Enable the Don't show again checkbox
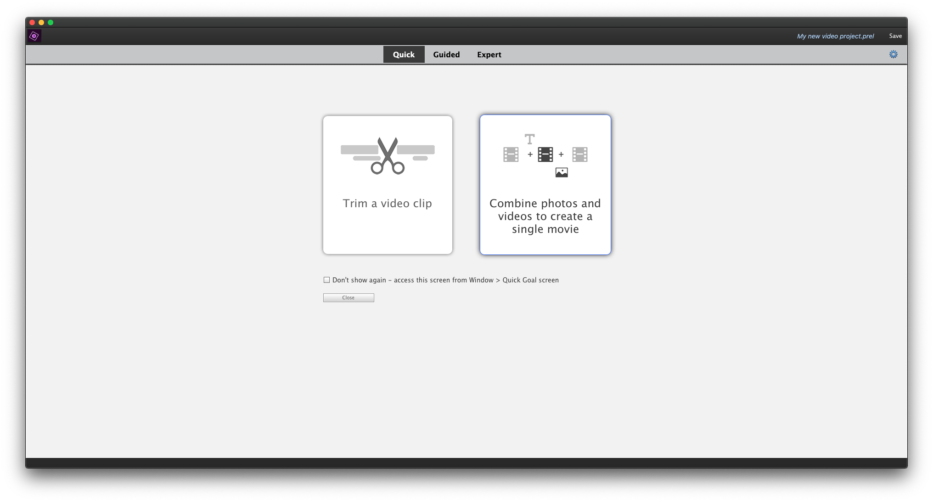Viewport: 933px width, 502px height. (x=326, y=280)
